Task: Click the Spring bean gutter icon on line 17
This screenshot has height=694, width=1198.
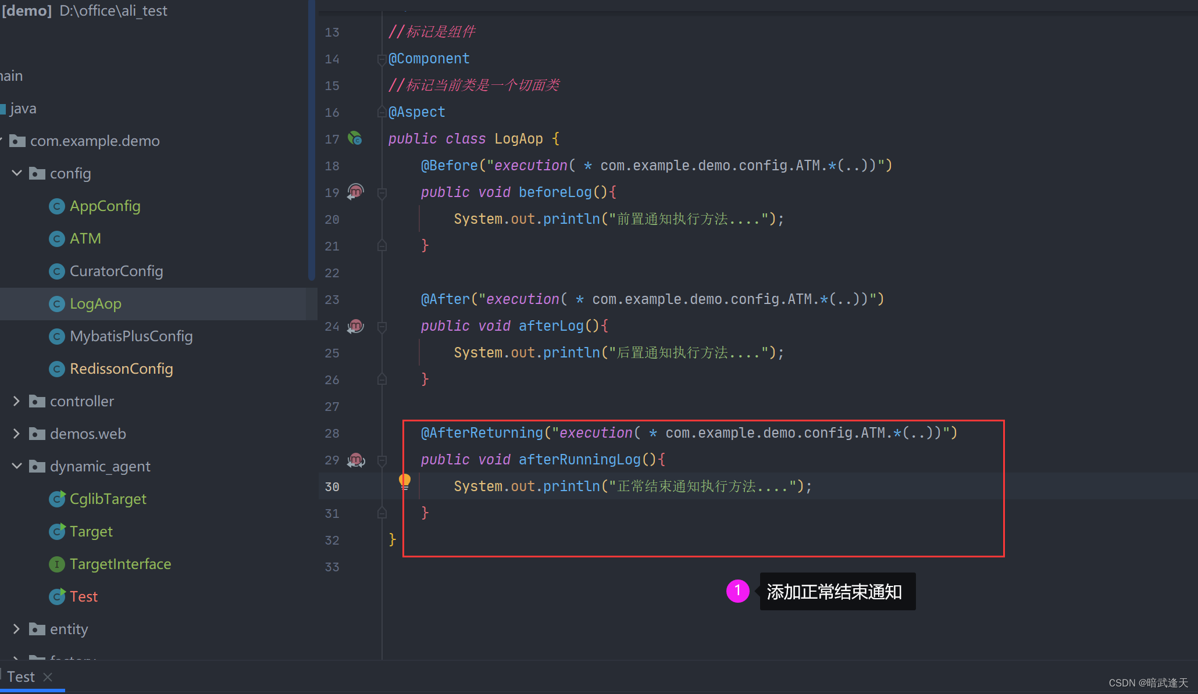Action: coord(355,138)
